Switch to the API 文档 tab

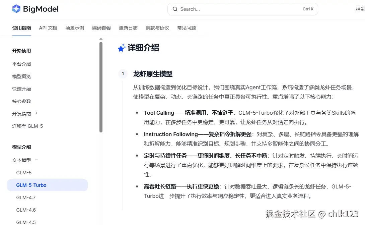(x=48, y=28)
